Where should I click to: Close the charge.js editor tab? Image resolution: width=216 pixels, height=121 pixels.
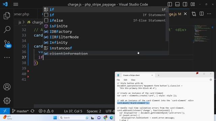tap(185, 14)
